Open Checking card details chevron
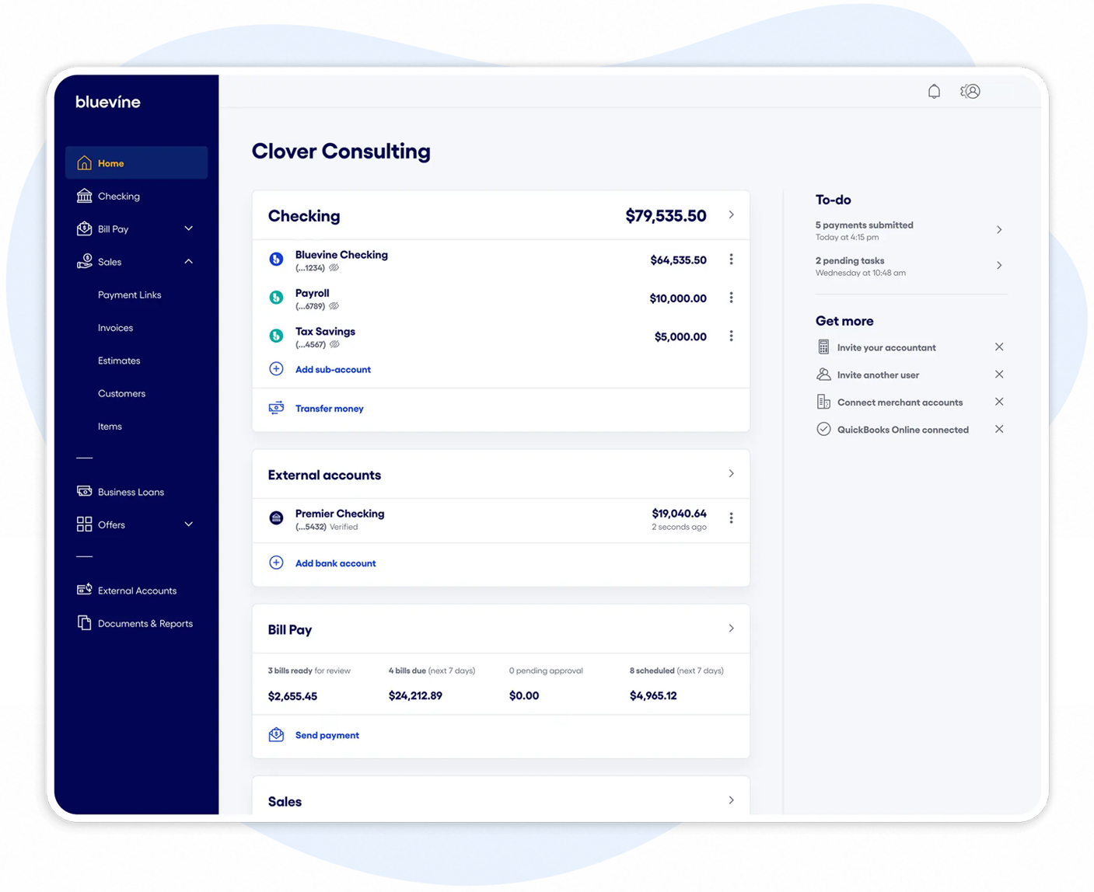1094x892 pixels. pos(731,214)
